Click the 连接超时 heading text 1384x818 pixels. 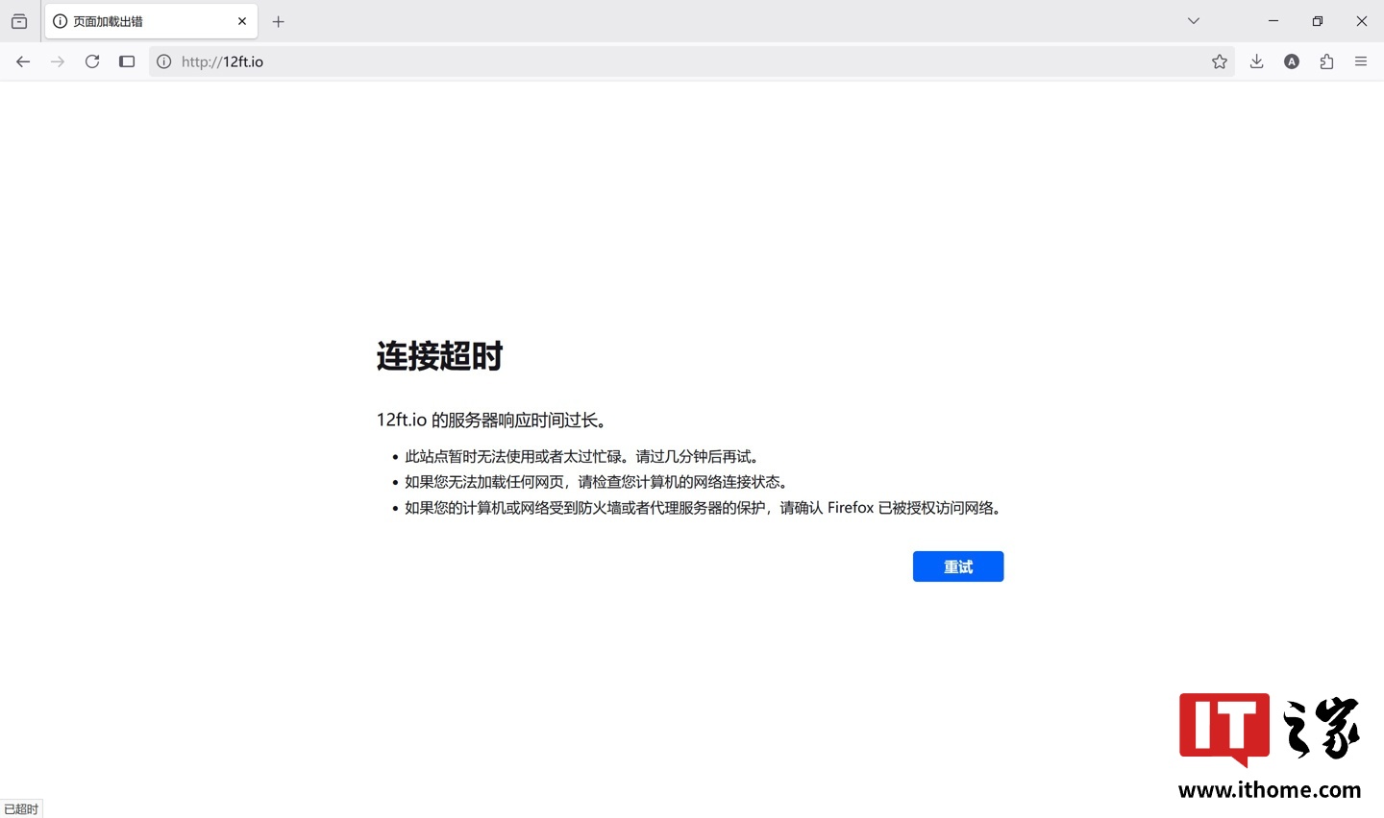point(440,356)
